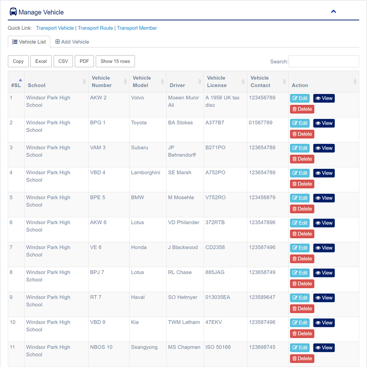Image resolution: width=367 pixels, height=367 pixels.
Task: Select the Vehicle List tab
Action: [29, 42]
